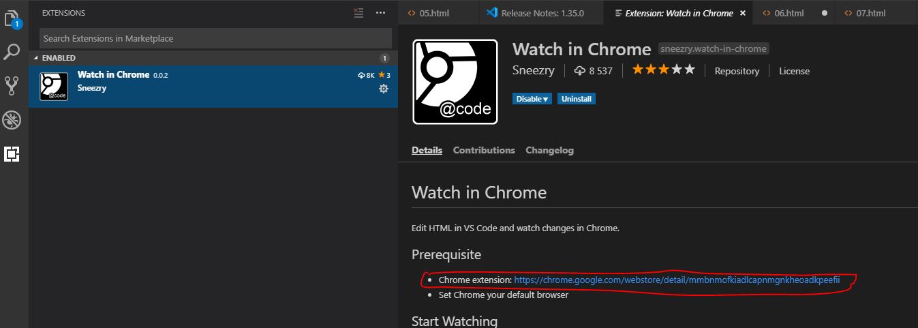Click the Prerequisite heading

coord(446,255)
